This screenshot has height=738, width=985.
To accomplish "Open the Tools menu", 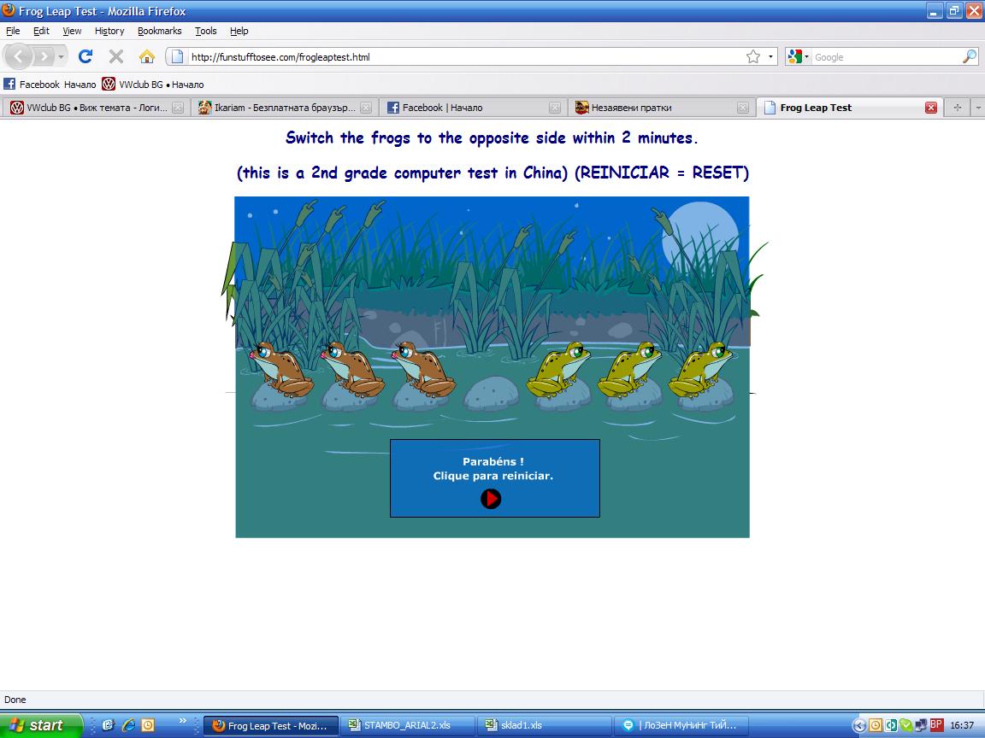I will tap(205, 31).
